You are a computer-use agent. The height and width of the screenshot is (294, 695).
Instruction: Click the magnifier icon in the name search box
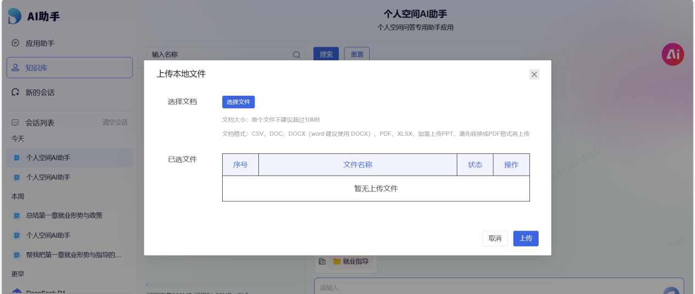coord(297,55)
